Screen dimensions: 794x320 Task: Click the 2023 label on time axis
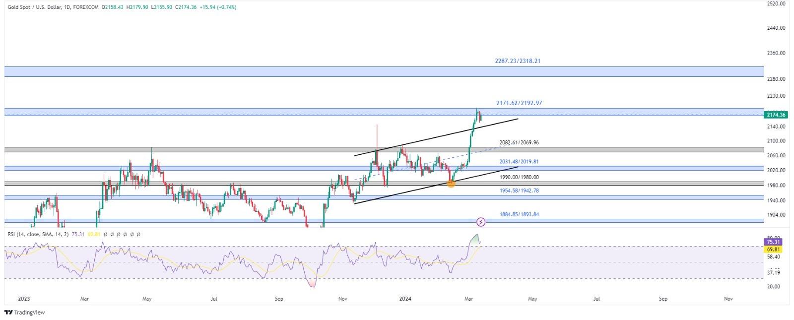pyautogui.click(x=24, y=299)
